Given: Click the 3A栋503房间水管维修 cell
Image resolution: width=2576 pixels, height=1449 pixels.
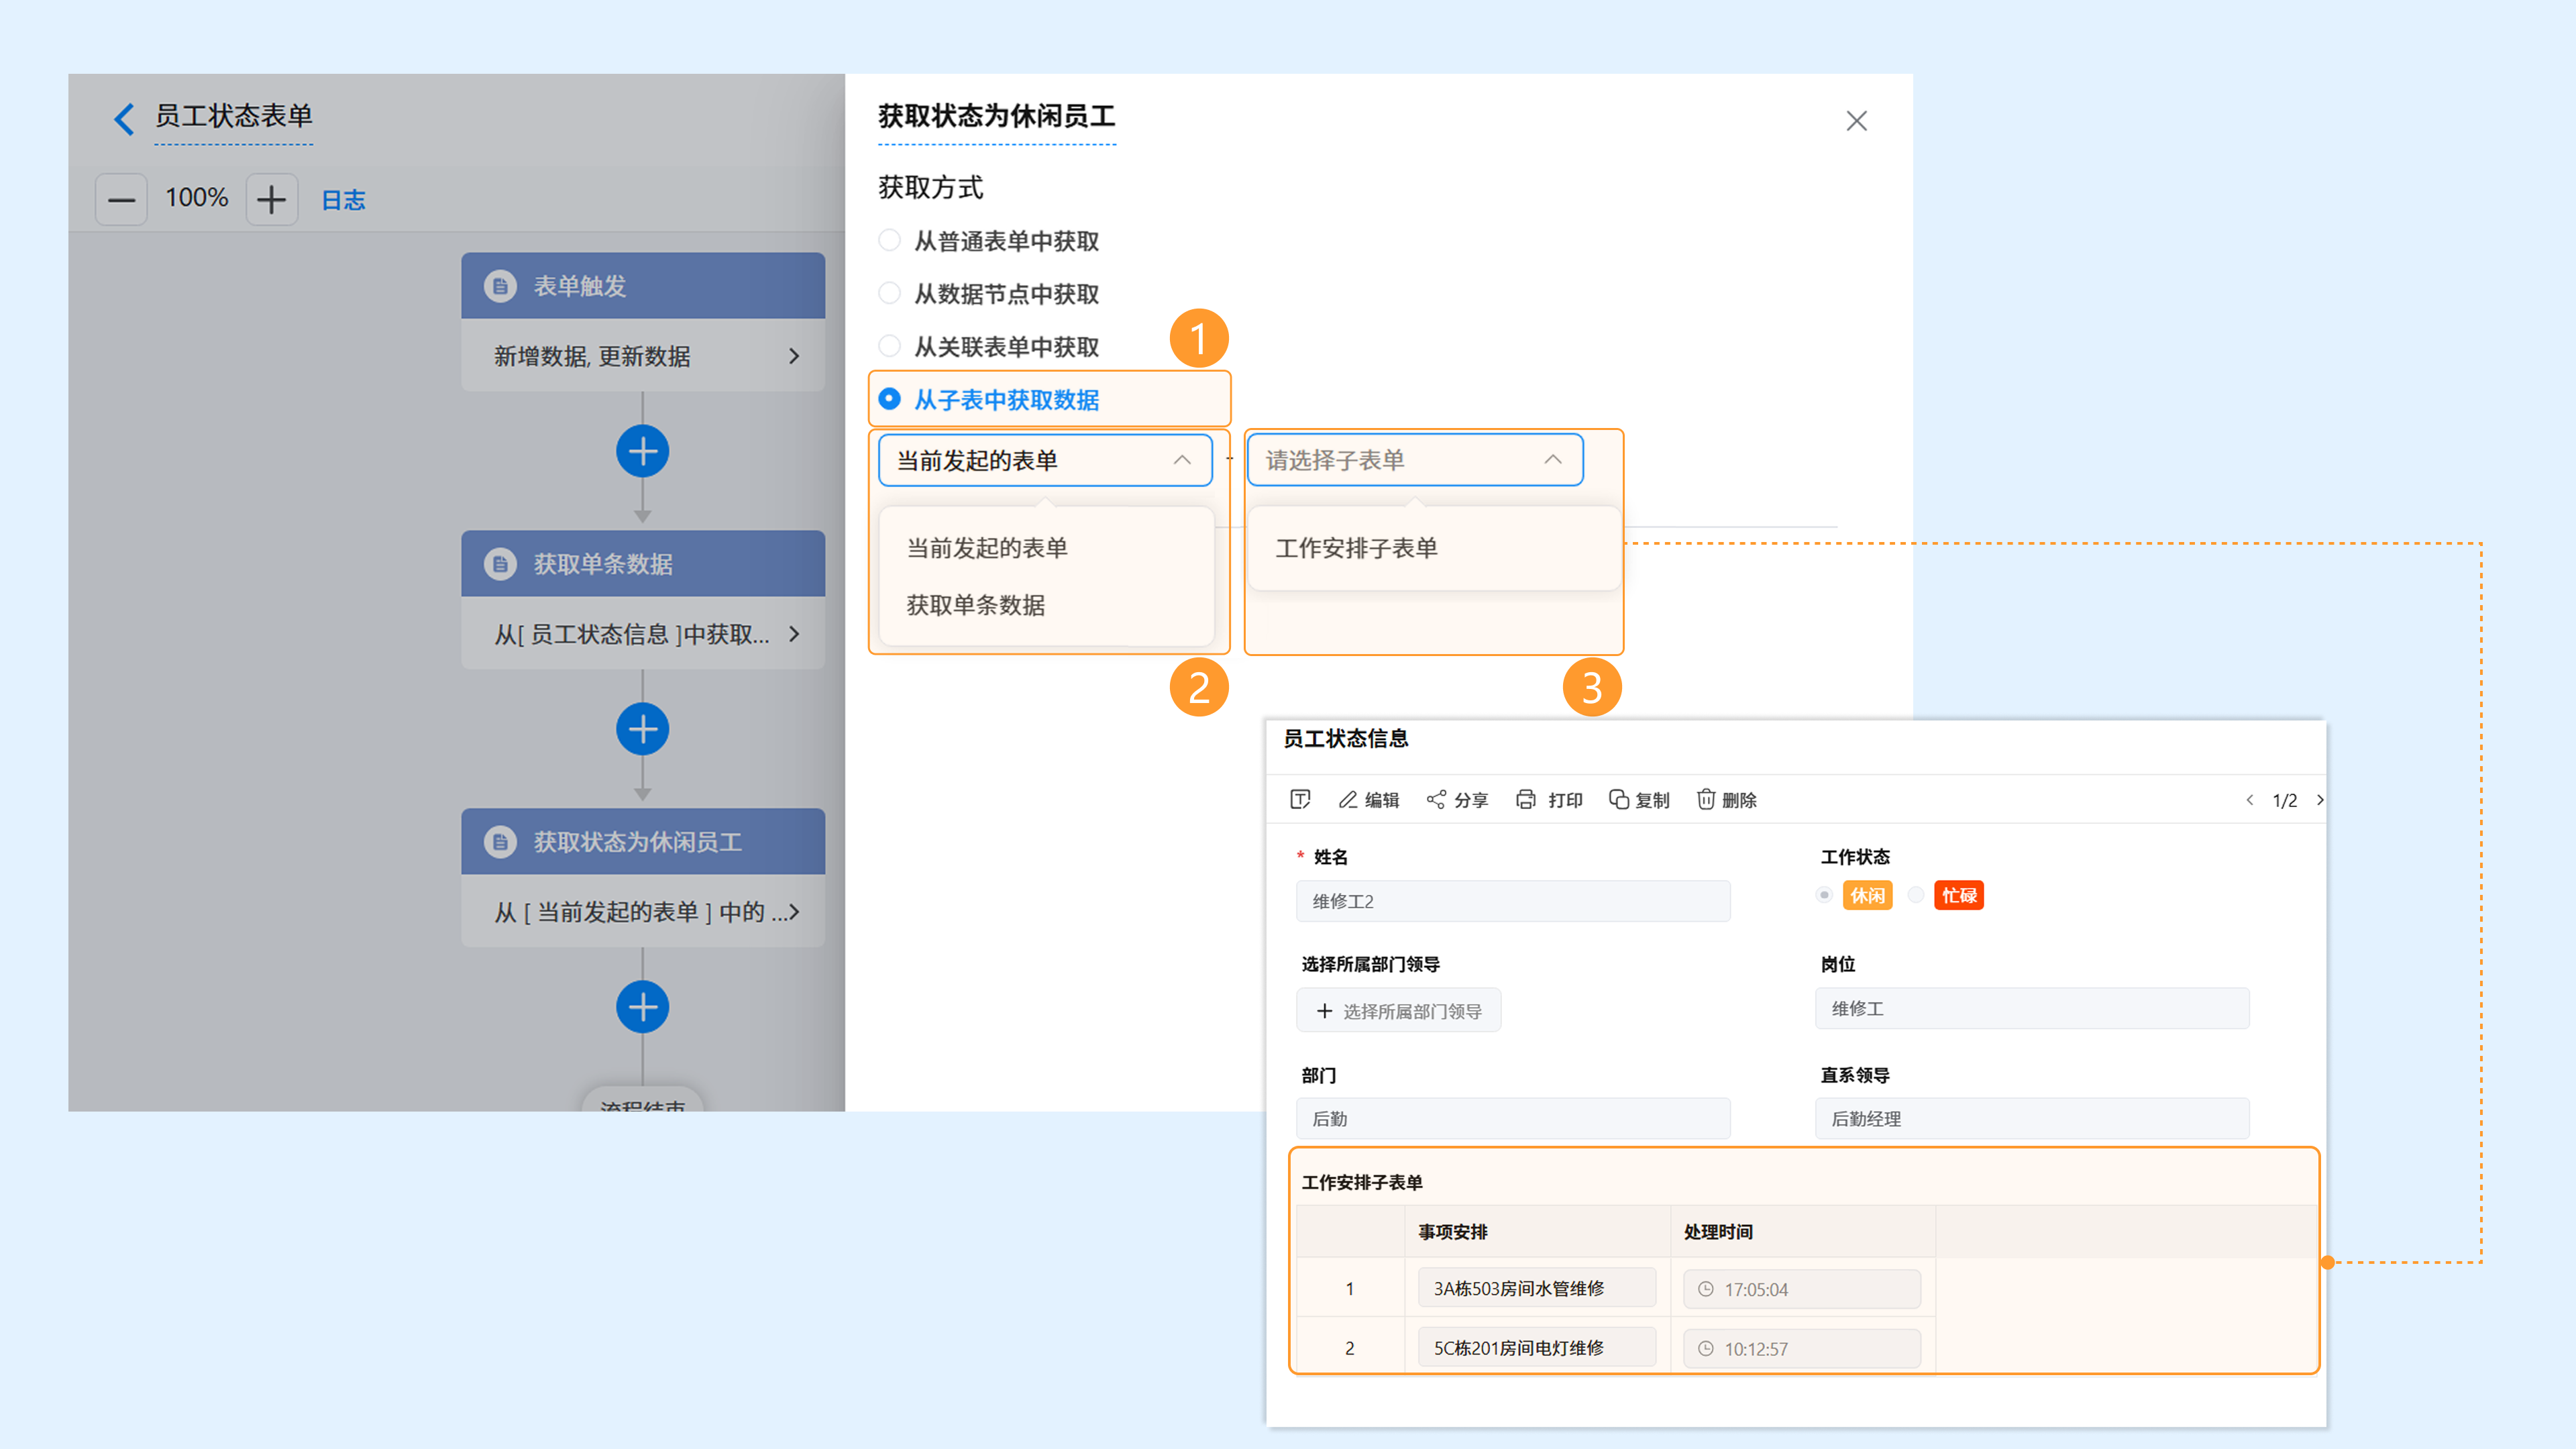Looking at the screenshot, I should click(1537, 1289).
